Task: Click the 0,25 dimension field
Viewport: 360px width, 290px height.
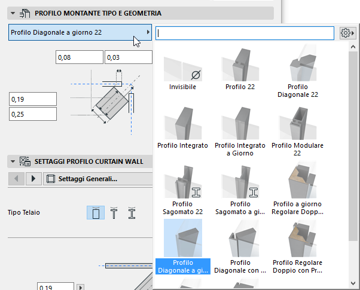Action: point(33,114)
